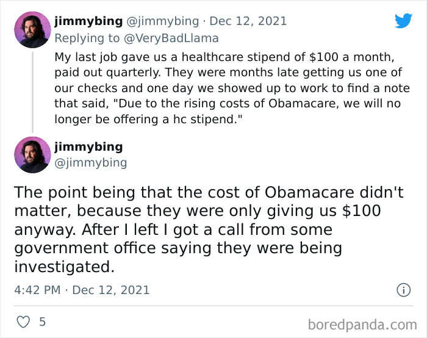Open jimmybing's avatar beside the main tweet
Screen dimensions: 427x338
[x=32, y=155]
